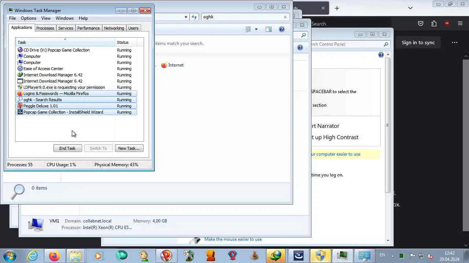Image resolution: width=469 pixels, height=263 pixels.
Task: Launch Internet Explorer from the taskbar
Action: pyautogui.click(x=33, y=255)
